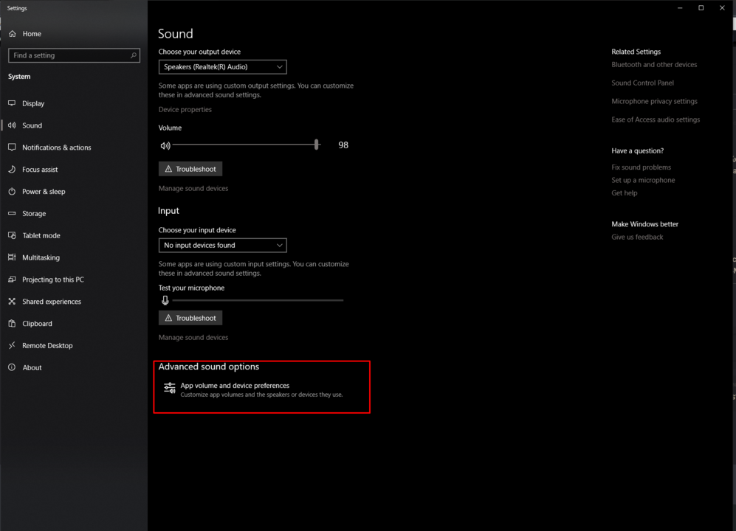
Task: Click the Remote Desktop icon
Action: 13,346
